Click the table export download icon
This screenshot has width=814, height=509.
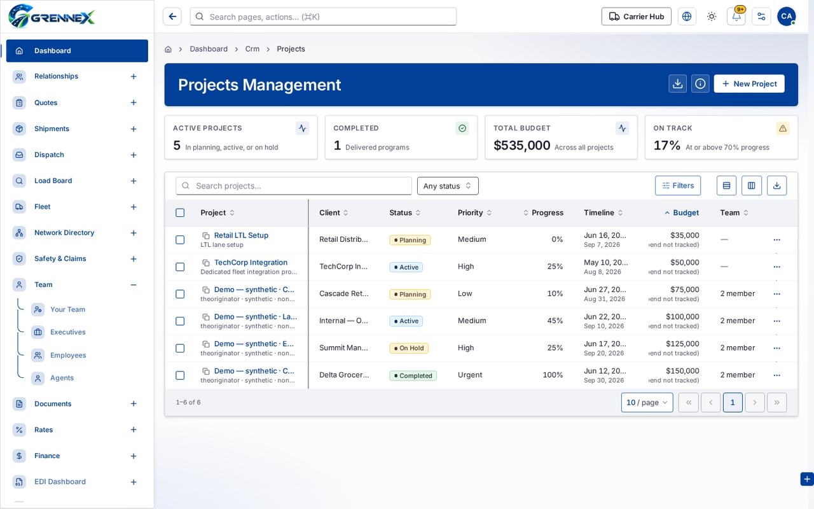pyautogui.click(x=776, y=185)
